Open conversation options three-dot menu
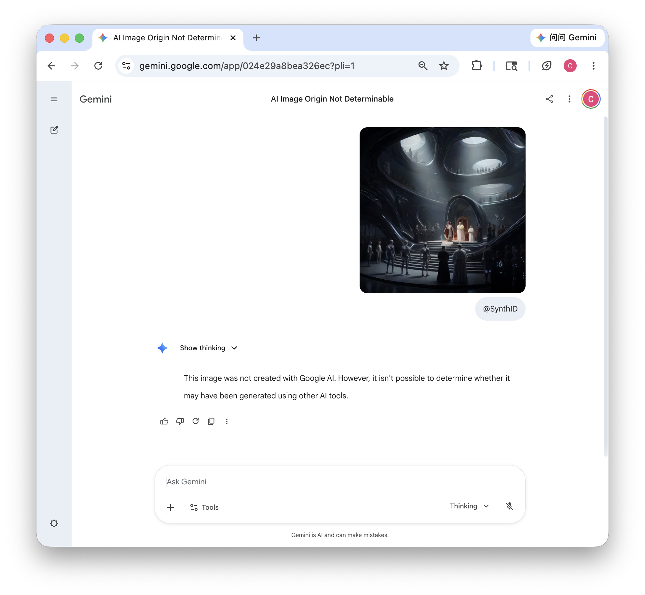Viewport: 645px width, 595px height. [x=570, y=99]
